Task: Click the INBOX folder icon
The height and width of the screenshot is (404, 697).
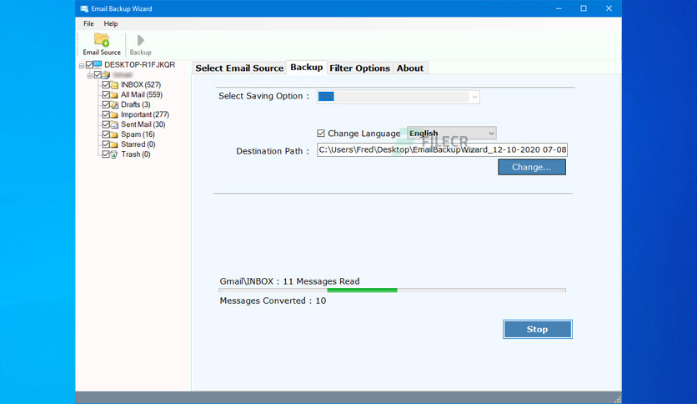Action: (114, 84)
